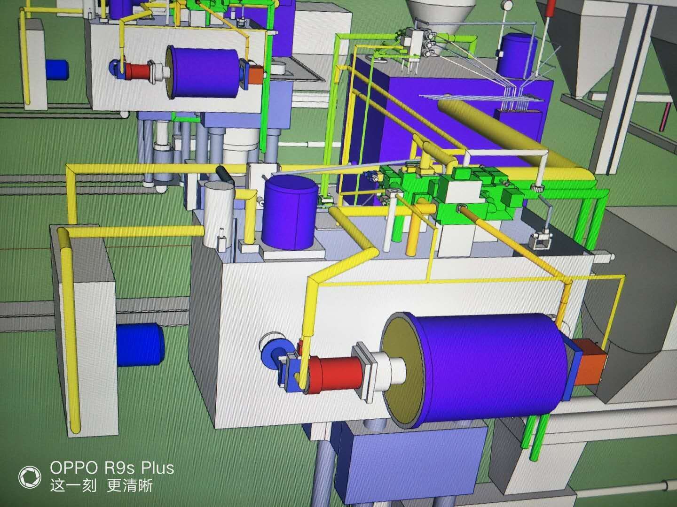Image resolution: width=677 pixels, height=507 pixels.
Task: Select the small blue cylinder at upper left
Action: (57, 69)
